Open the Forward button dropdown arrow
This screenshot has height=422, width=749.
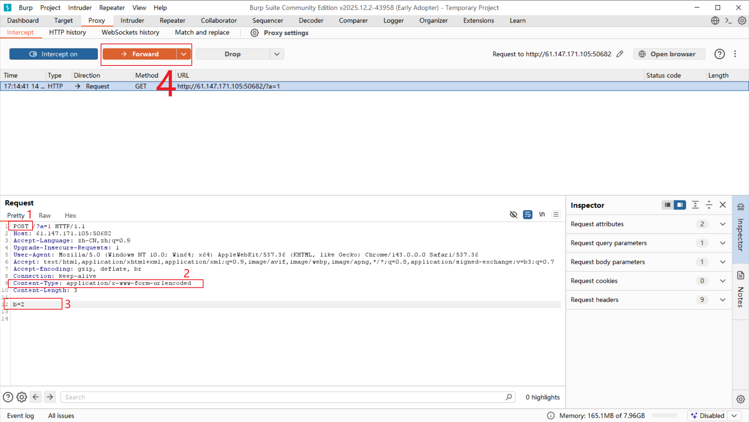pos(184,54)
